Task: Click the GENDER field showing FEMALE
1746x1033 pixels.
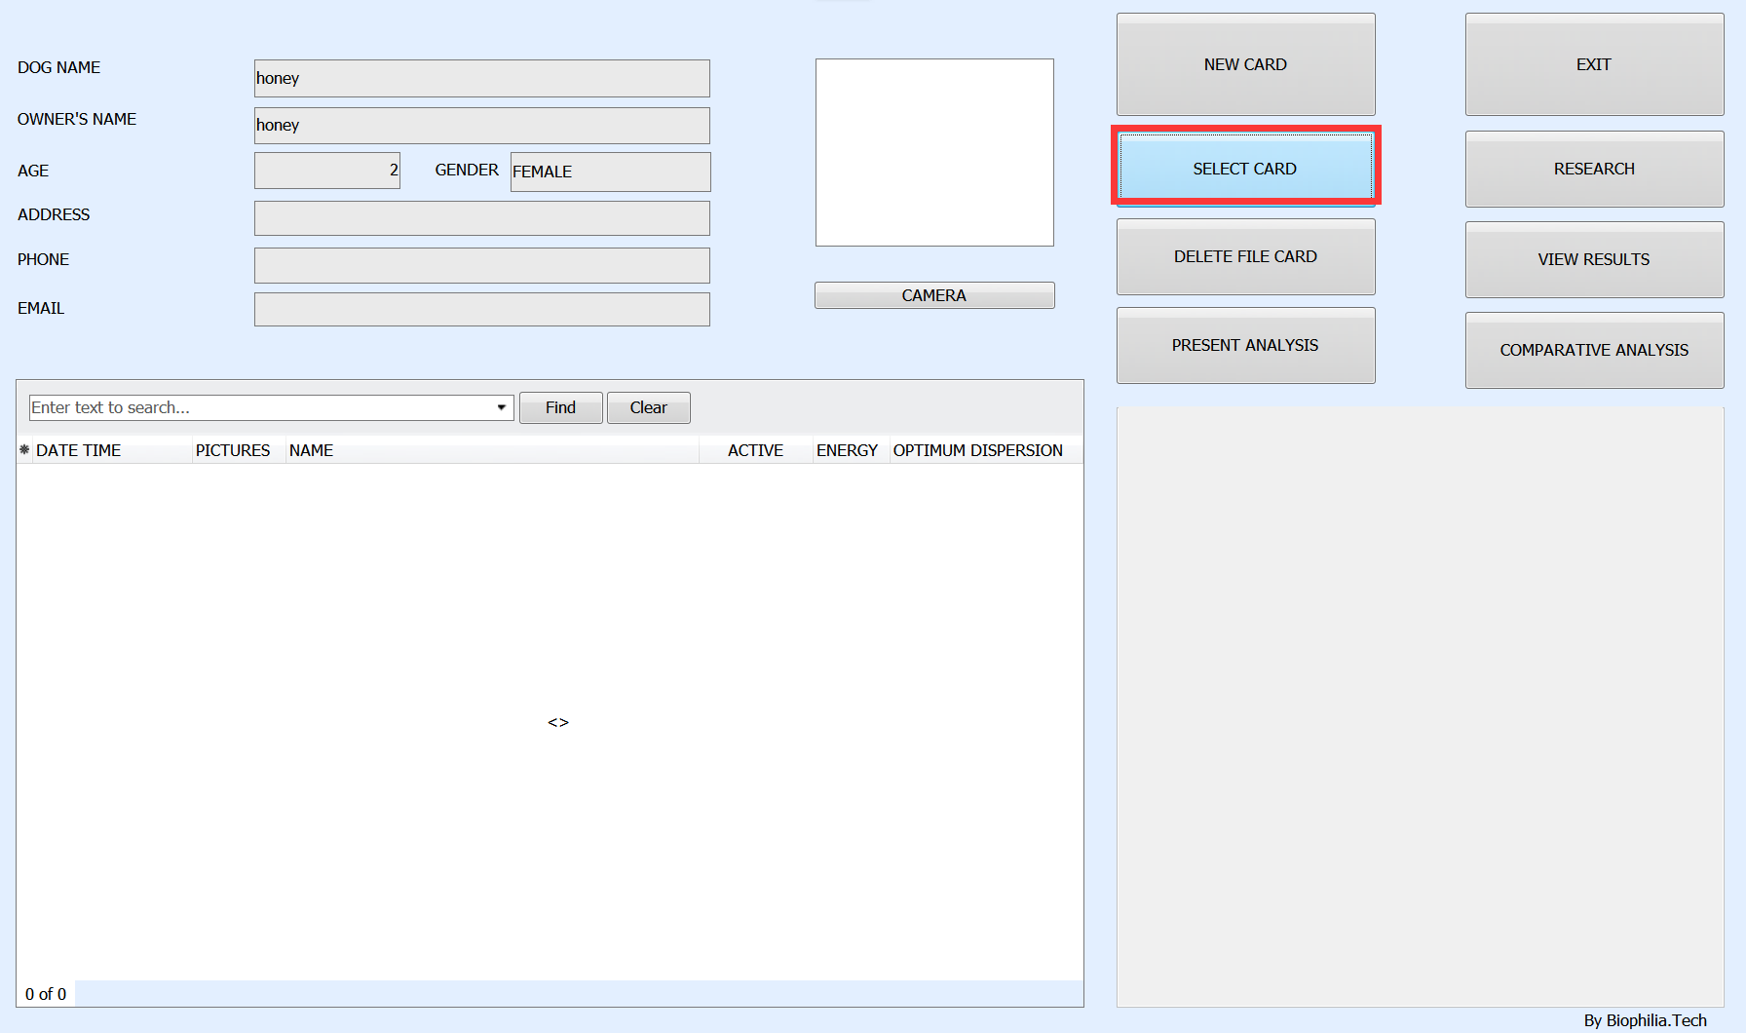Action: pyautogui.click(x=610, y=172)
